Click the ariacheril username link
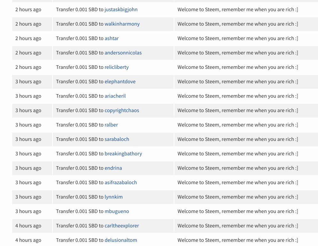This screenshot has width=318, height=246. 115,96
